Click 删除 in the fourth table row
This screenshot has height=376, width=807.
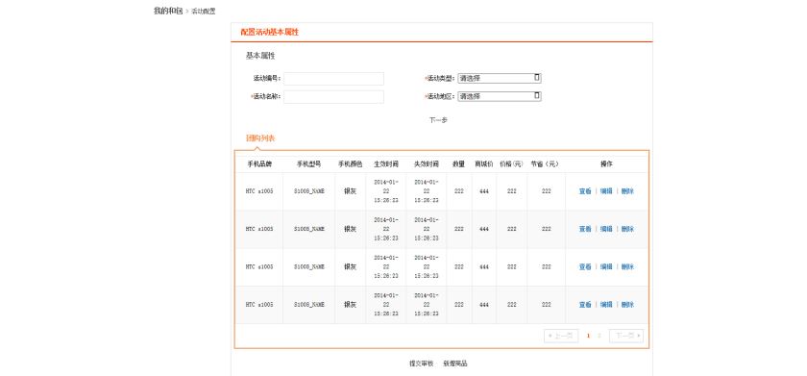coord(627,305)
